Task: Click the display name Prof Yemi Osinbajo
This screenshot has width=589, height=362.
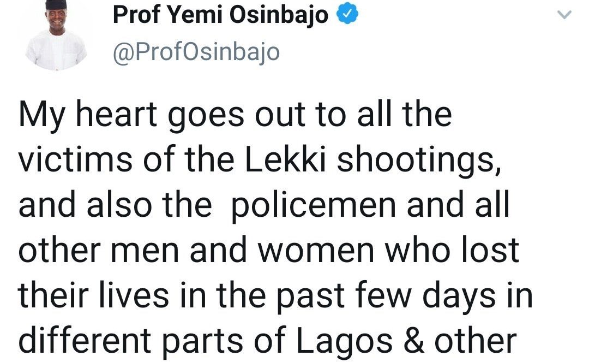Action: [x=220, y=16]
